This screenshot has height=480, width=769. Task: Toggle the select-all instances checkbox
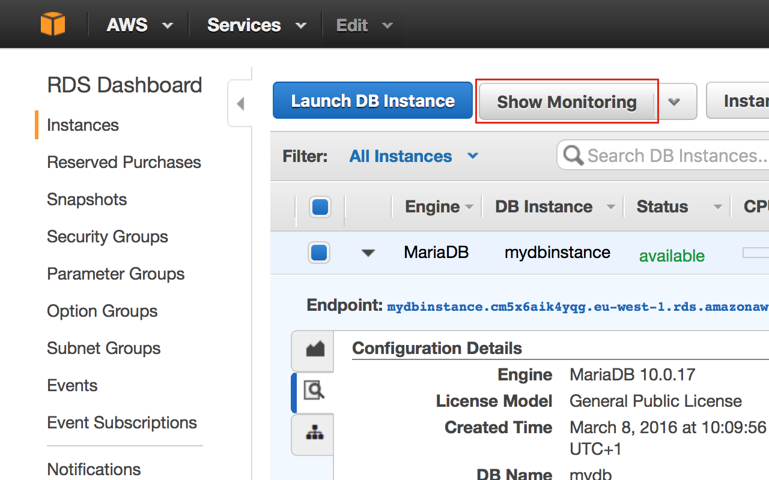(x=320, y=207)
